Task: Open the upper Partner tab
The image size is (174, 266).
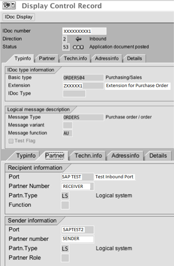Action: click(47, 58)
